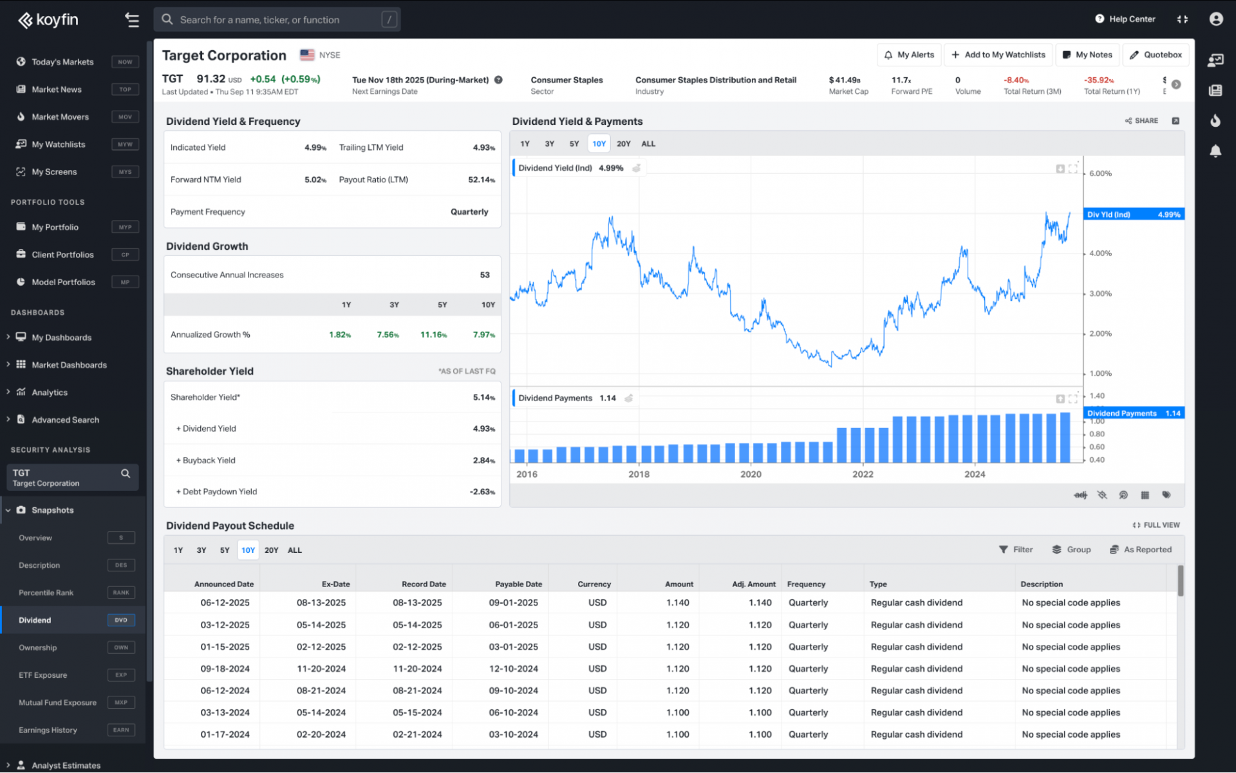Select the 5Y chart range tab

[574, 144]
